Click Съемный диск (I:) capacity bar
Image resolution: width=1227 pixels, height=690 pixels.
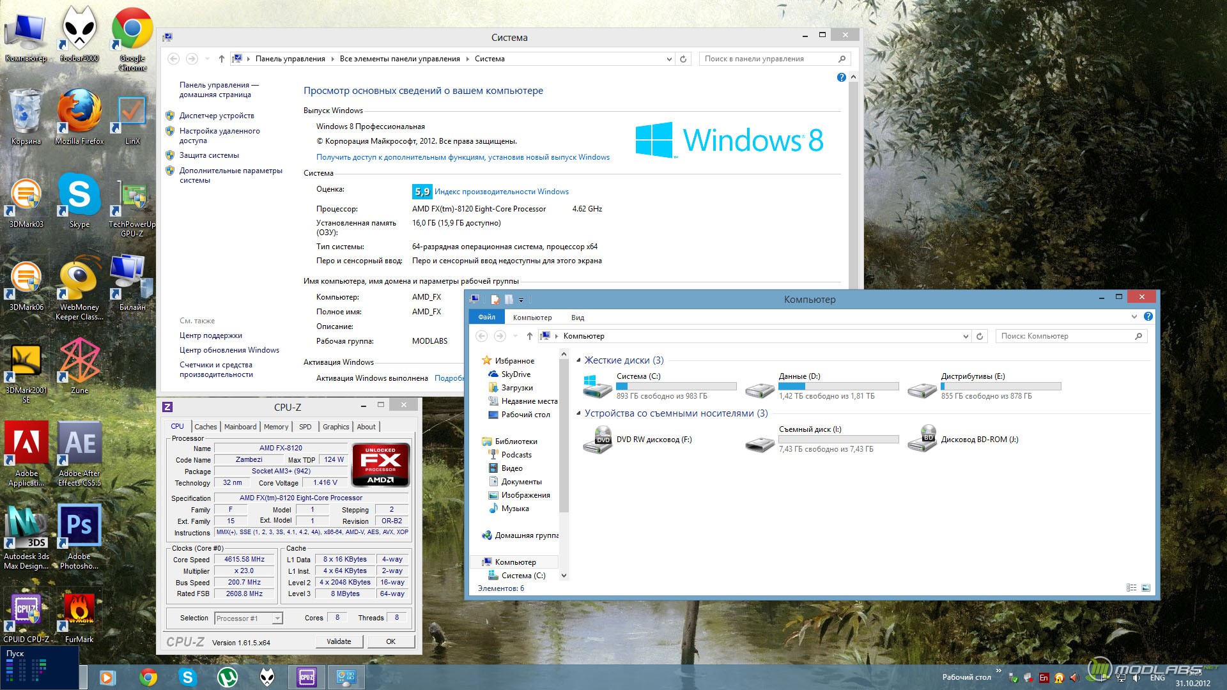[838, 440]
